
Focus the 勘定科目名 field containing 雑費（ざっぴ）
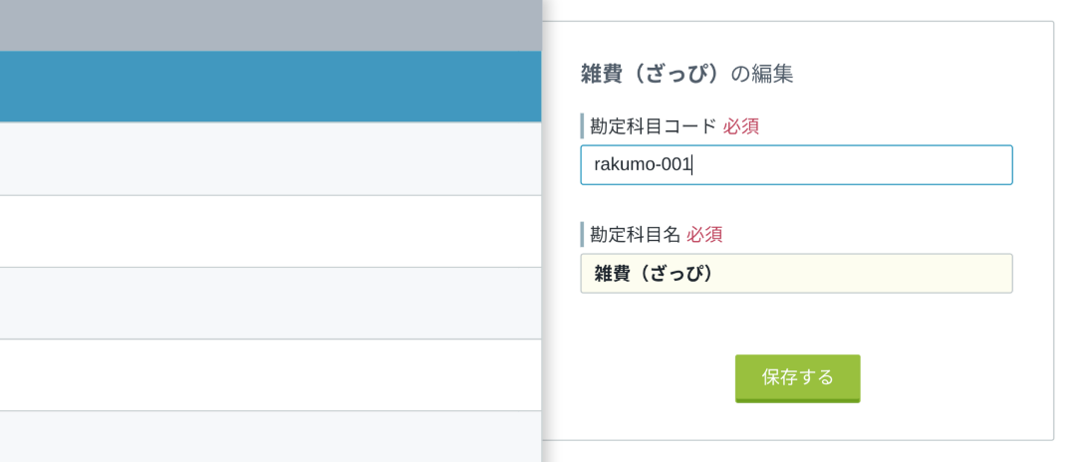point(796,274)
